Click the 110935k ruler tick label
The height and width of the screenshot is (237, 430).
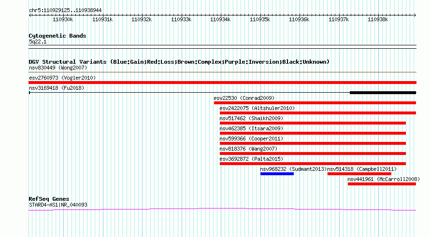(x=260, y=19)
